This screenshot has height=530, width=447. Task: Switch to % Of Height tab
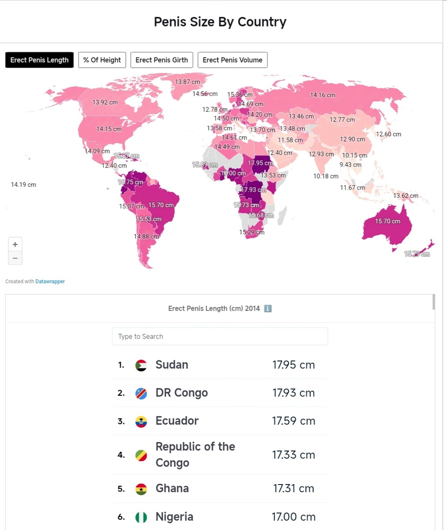(102, 60)
